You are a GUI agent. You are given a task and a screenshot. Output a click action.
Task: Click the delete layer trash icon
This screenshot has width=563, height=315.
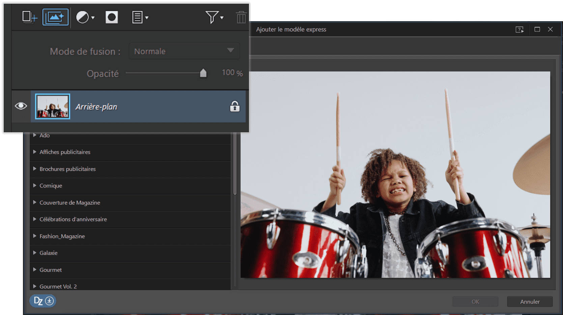pos(241,17)
